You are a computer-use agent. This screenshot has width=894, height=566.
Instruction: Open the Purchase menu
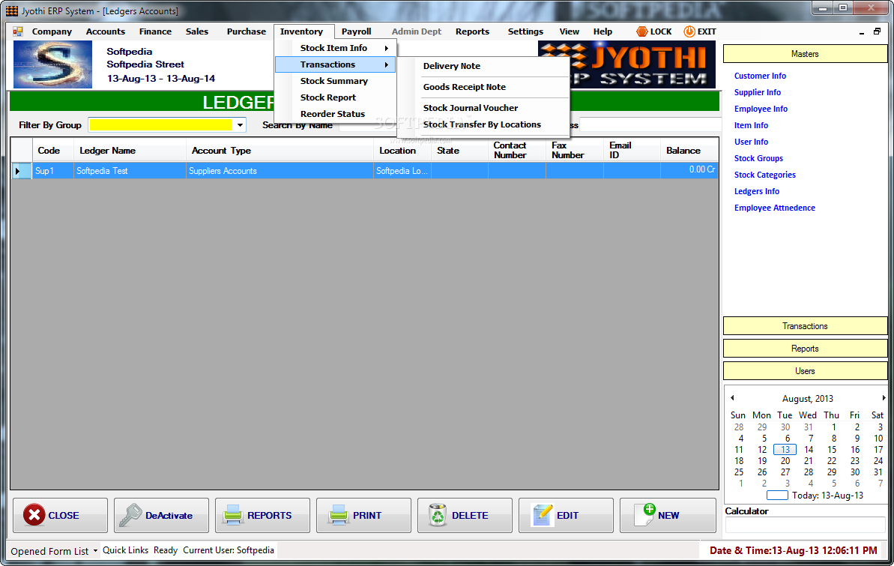[247, 31]
